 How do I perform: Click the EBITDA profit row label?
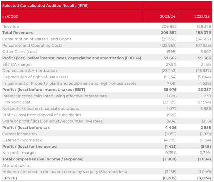click(x=72, y=58)
